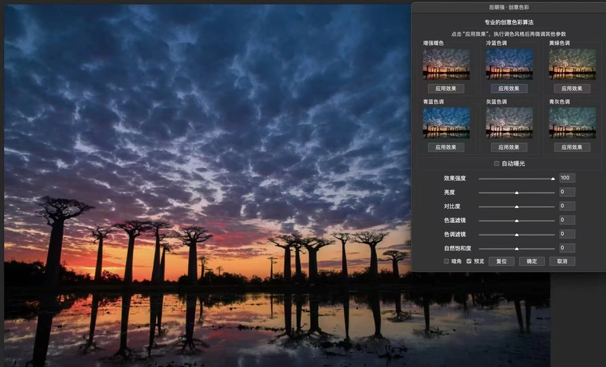Click the 亮度 brightness slider handle
The height and width of the screenshot is (367, 606).
coord(516,192)
